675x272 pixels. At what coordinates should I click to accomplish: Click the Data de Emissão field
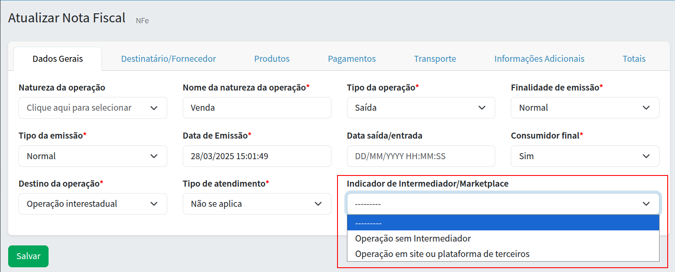pyautogui.click(x=257, y=156)
